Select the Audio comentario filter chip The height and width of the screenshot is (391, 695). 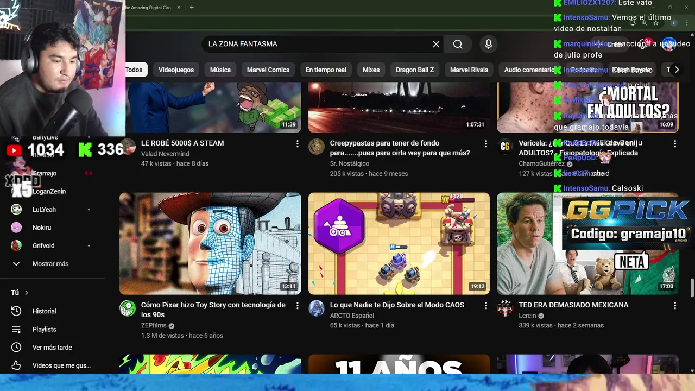tap(529, 70)
